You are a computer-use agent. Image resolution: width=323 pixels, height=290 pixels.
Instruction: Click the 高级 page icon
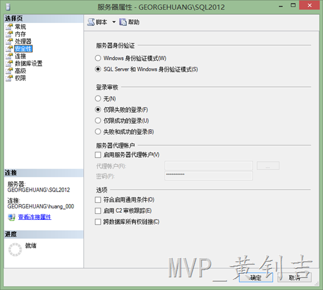(9, 71)
